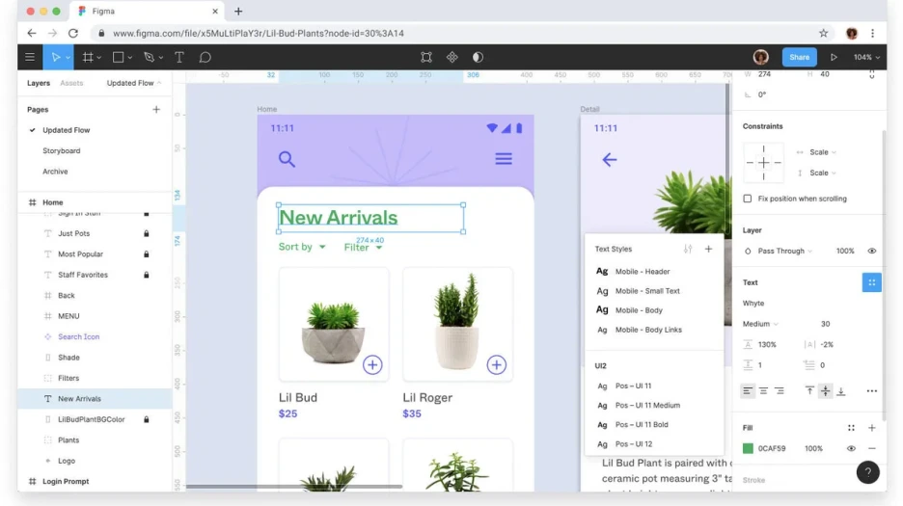Image resolution: width=903 pixels, height=506 pixels.
Task: Align text to top vertically
Action: (809, 391)
